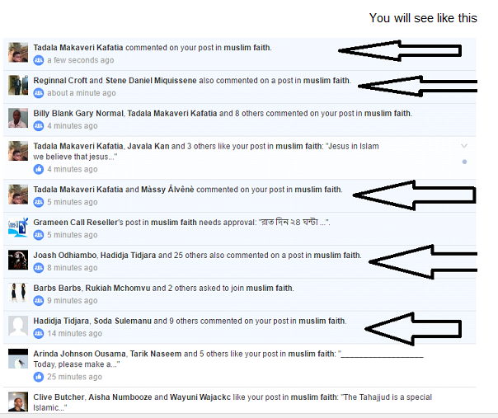Open Arinda Johnson Ousama avatar thumbnail
Screen dimensions: 498x418
(x=18, y=359)
